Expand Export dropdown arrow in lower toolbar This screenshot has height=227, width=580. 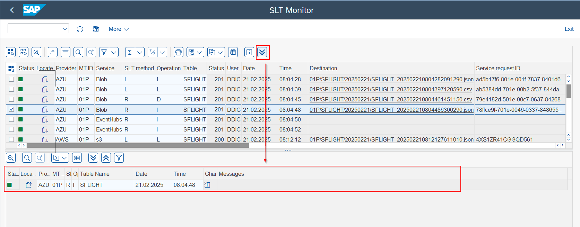click(64, 158)
